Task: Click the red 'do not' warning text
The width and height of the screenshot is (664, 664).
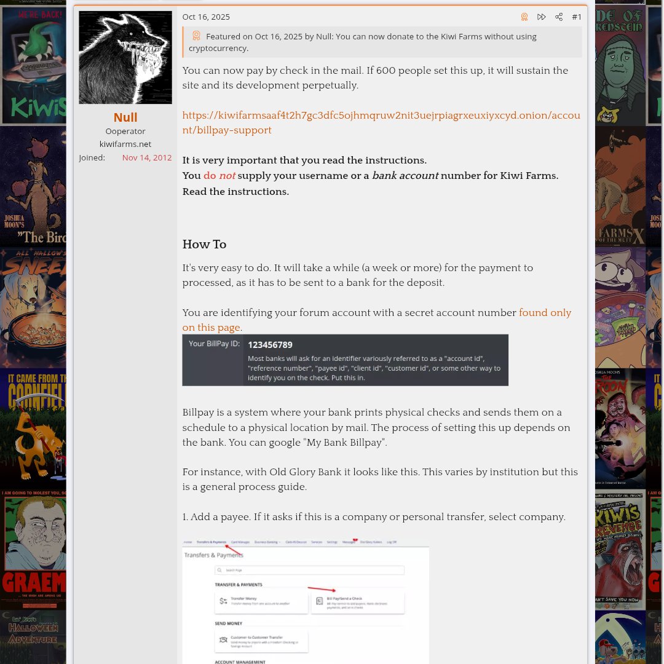Action: pyautogui.click(x=219, y=176)
